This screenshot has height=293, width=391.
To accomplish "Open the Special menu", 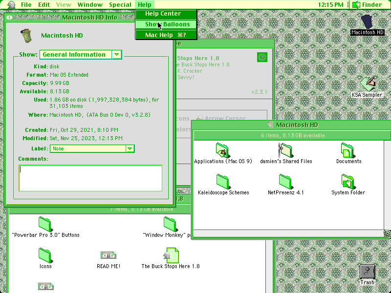I will click(x=120, y=5).
